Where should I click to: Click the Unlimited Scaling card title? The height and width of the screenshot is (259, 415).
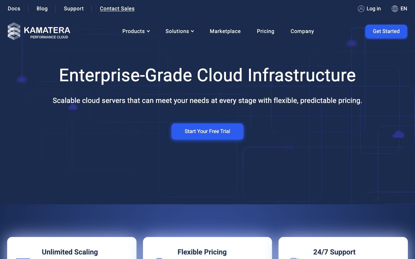[70, 252]
